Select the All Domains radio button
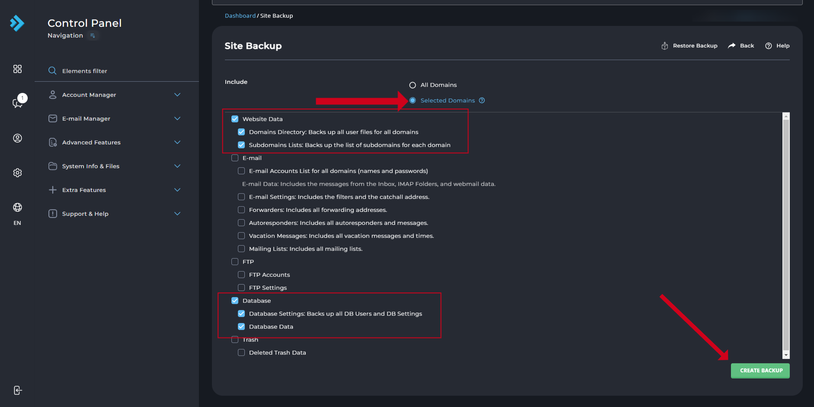This screenshot has height=407, width=814. [413, 85]
